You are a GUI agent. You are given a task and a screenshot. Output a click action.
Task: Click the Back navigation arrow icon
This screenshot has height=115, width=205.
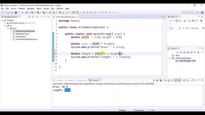pyautogui.click(x=110, y=12)
